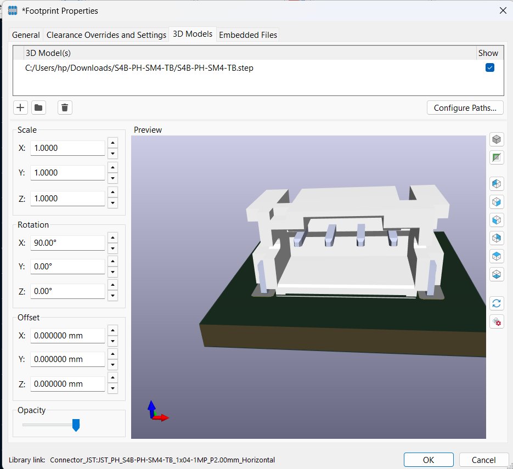Toggle the board body display icon
Viewport: 513px width, 469px height.
[497, 158]
